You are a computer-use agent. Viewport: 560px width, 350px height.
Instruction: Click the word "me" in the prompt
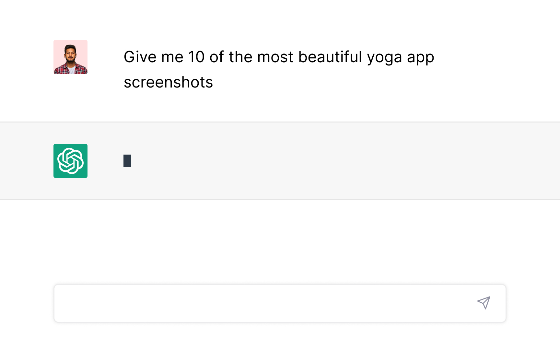point(172,57)
